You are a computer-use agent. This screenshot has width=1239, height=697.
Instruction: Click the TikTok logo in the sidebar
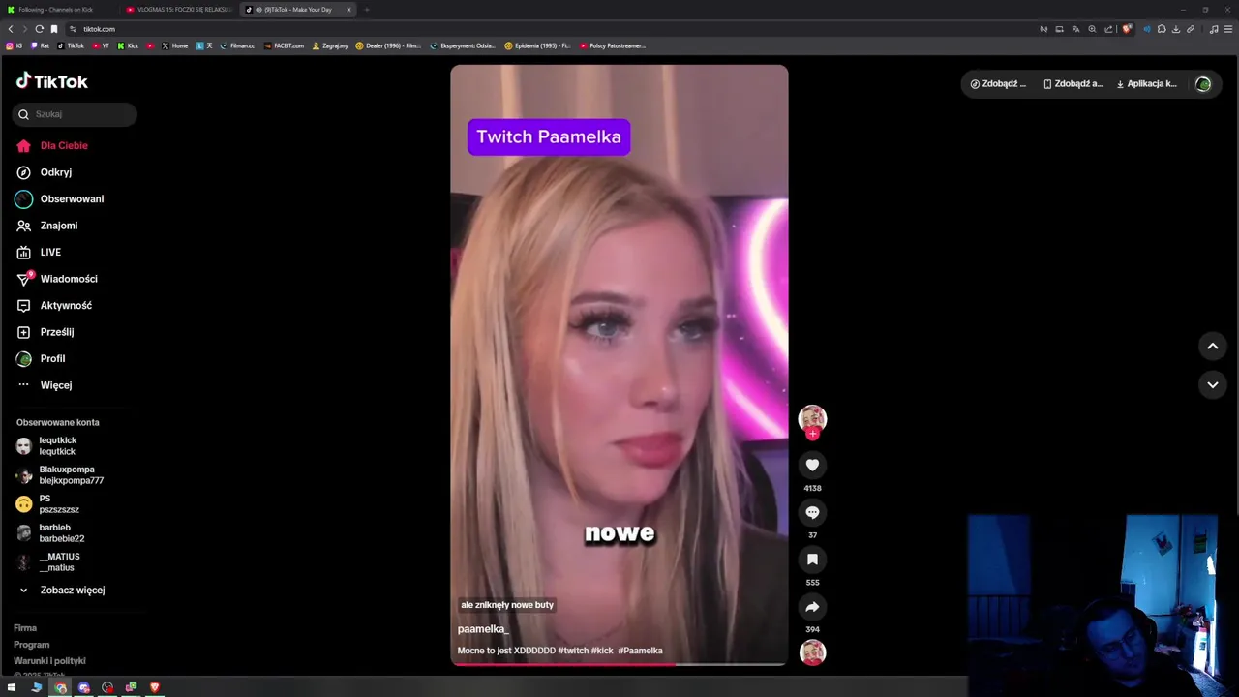pos(52,82)
